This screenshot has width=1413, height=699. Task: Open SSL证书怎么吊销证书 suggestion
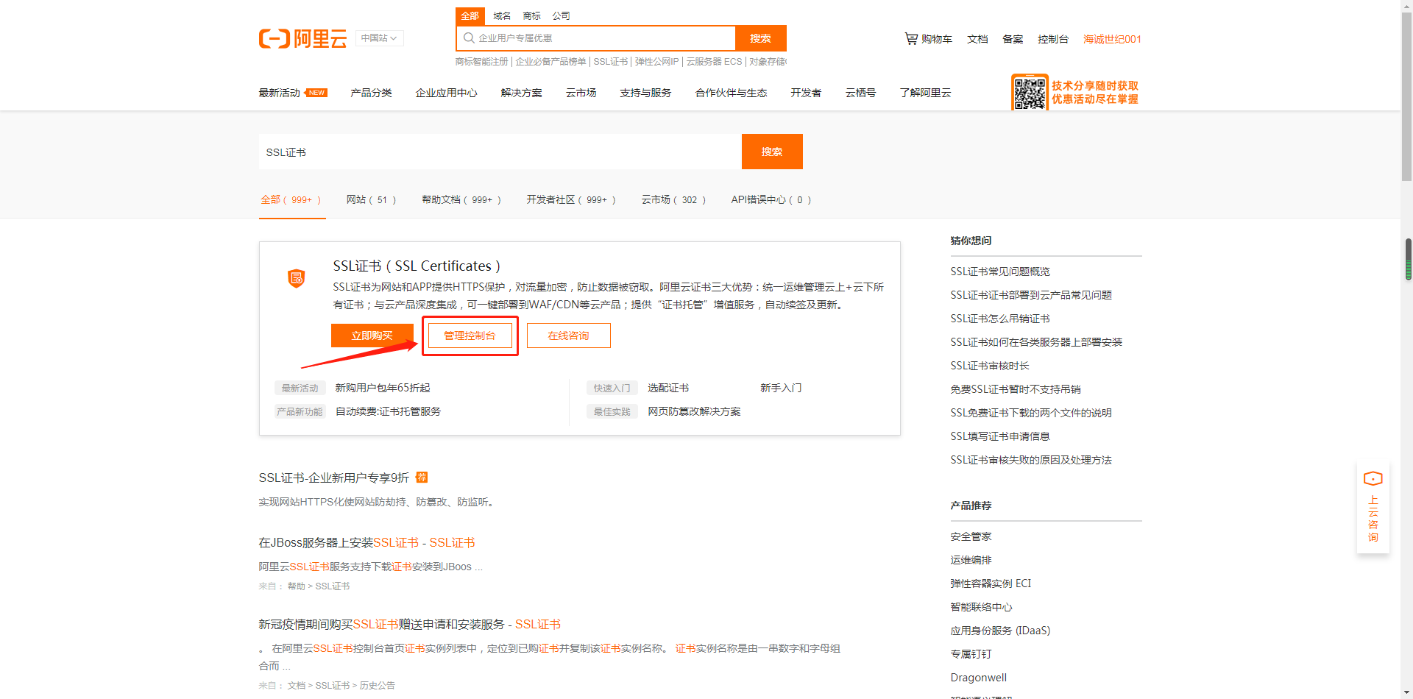click(x=1000, y=319)
